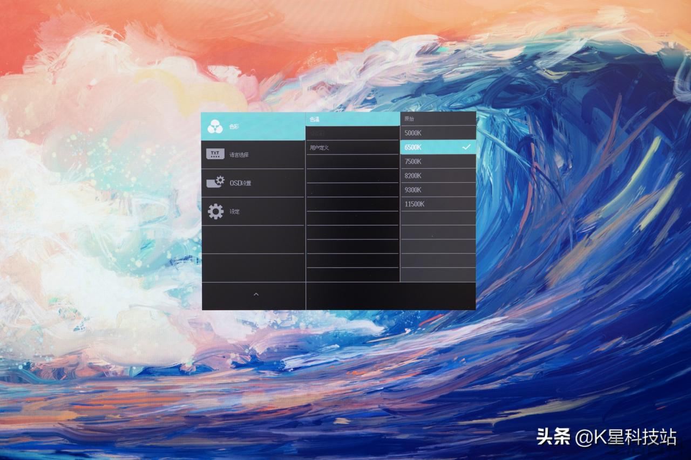Screen dimensions: 691x460
Task: Set color temperature to 8200K
Action: pyautogui.click(x=438, y=176)
